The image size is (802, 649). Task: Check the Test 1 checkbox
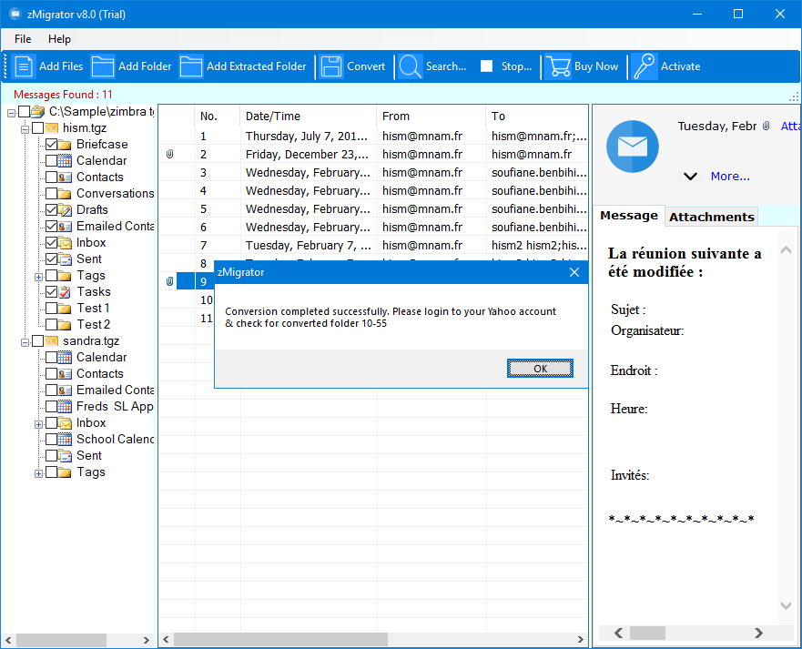[51, 309]
